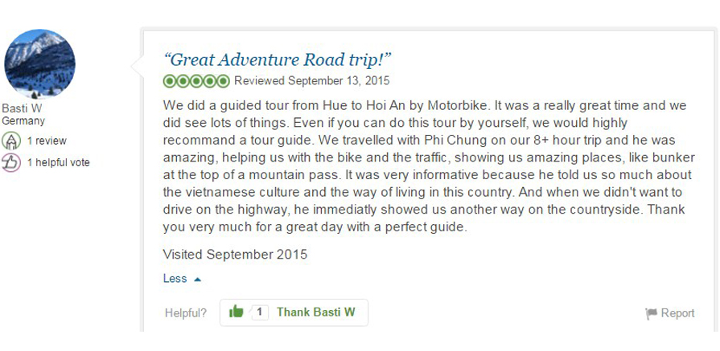Click the reviewer location 'Germany'
The image size is (720, 351).
point(23,121)
